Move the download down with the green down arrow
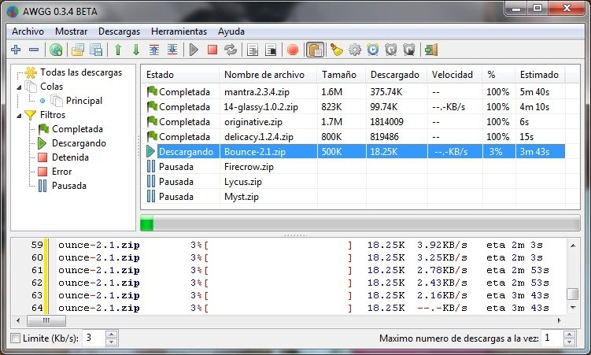This screenshot has height=355, width=591. [136, 50]
